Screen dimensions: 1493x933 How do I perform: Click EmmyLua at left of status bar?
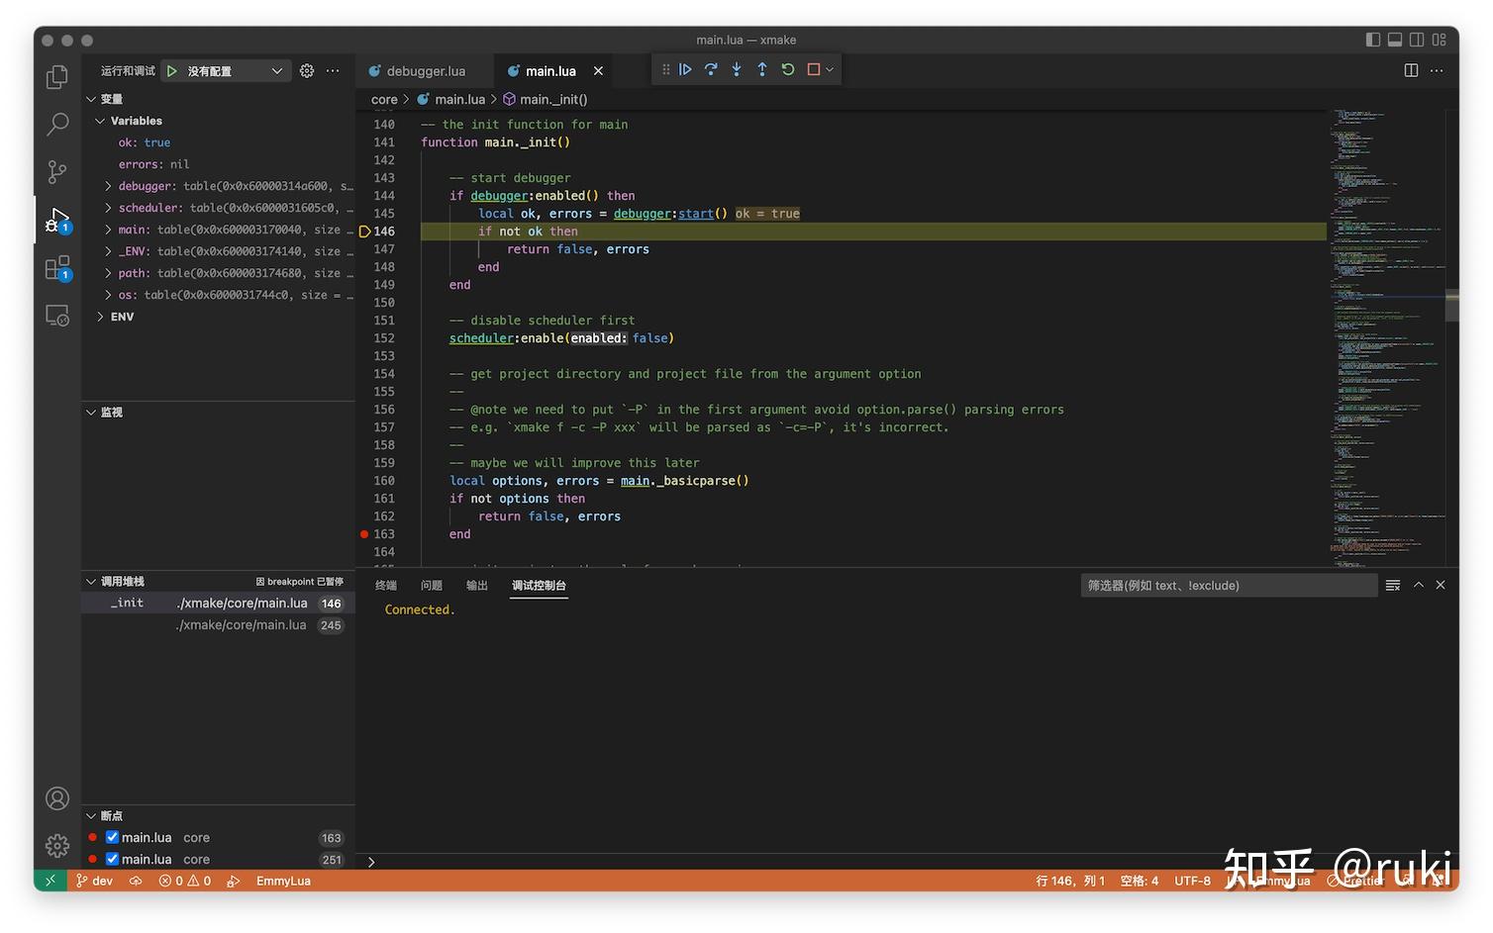pos(283,881)
